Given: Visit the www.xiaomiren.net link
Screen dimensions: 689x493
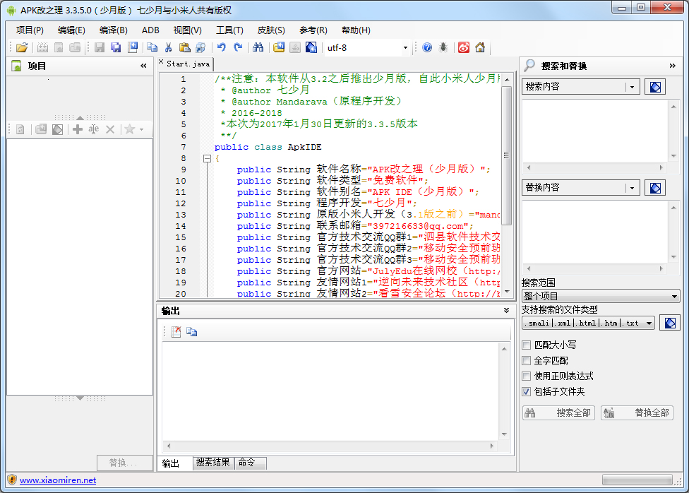Looking at the screenshot, I should click(x=56, y=480).
